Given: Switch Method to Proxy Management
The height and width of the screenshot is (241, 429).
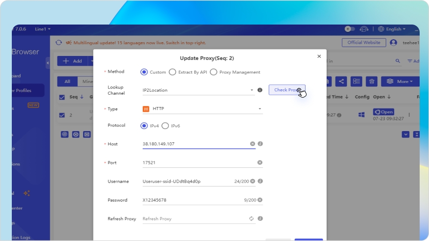Looking at the screenshot, I should (x=214, y=72).
